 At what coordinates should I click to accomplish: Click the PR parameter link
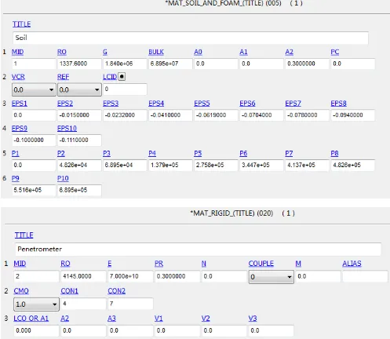(x=159, y=264)
